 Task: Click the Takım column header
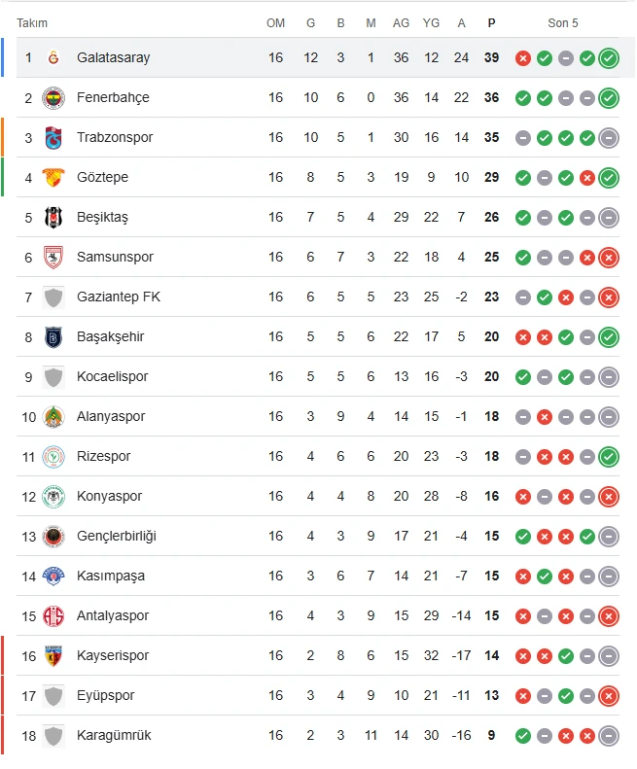click(32, 22)
